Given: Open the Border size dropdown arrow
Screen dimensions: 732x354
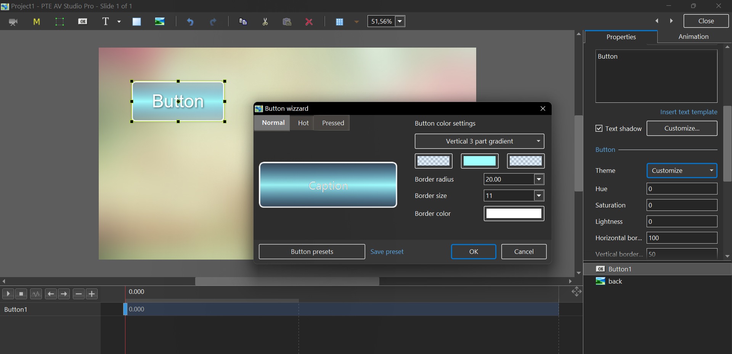Looking at the screenshot, I should [x=539, y=196].
